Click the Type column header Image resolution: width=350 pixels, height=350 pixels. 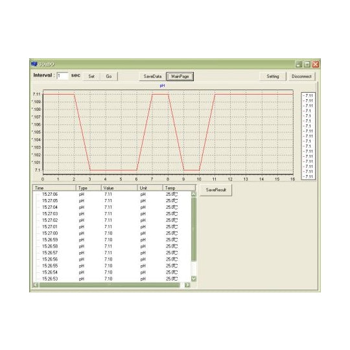click(x=89, y=188)
